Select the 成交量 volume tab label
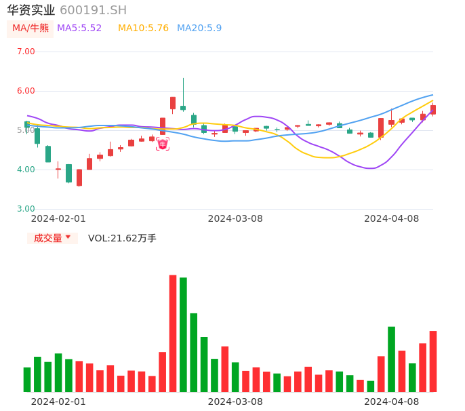465x411 pixels. click(47, 238)
